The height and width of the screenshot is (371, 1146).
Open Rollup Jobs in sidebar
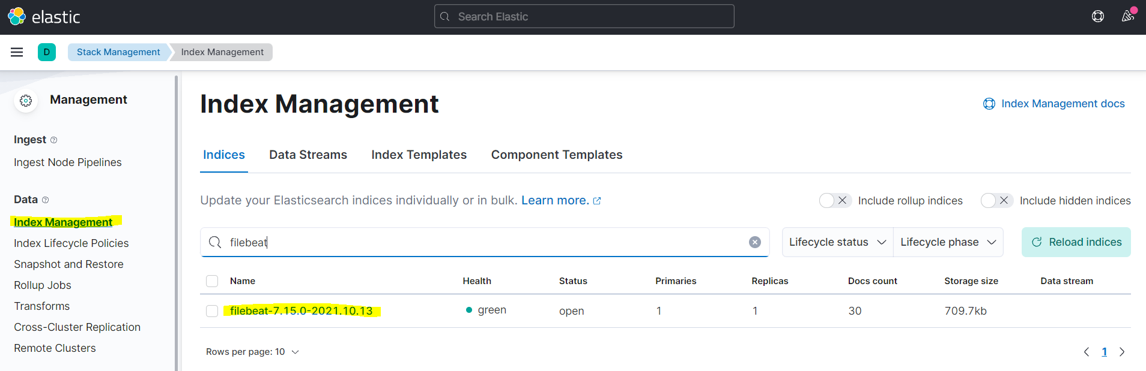(43, 285)
